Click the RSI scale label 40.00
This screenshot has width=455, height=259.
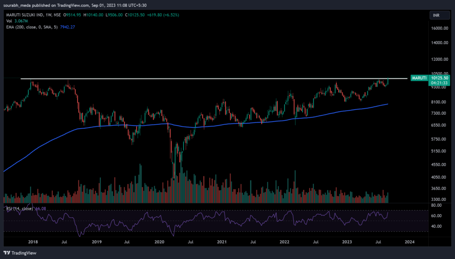(x=436, y=226)
